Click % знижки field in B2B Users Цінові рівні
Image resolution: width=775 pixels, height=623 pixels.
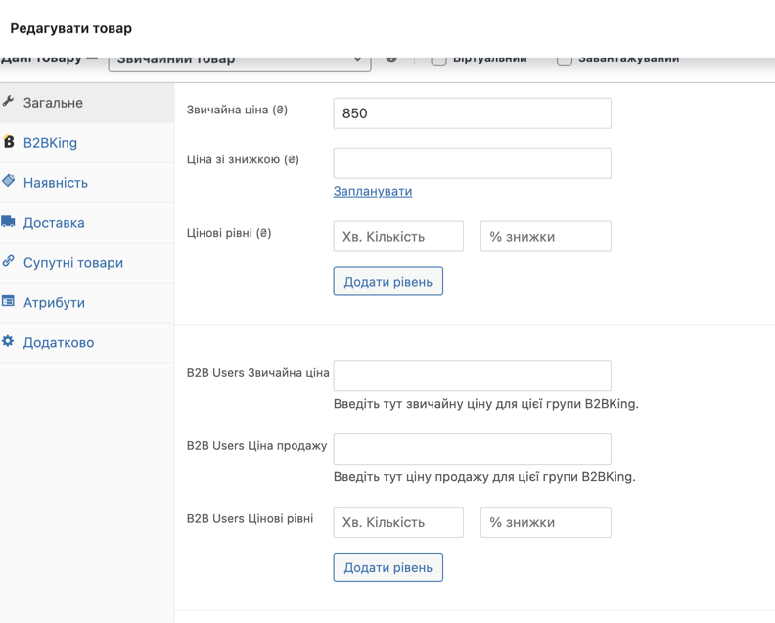click(x=545, y=522)
